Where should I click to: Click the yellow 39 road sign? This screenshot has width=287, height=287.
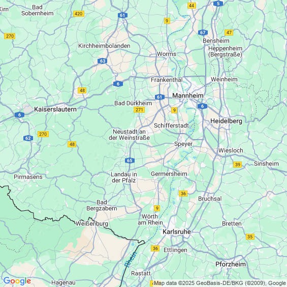click(237, 165)
